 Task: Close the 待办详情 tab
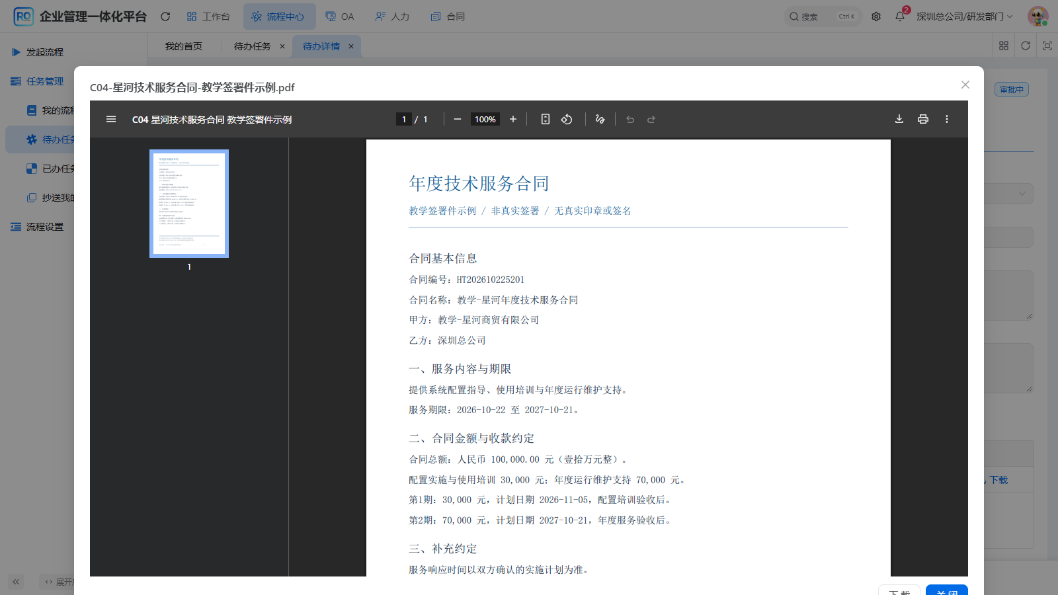pyautogui.click(x=351, y=46)
